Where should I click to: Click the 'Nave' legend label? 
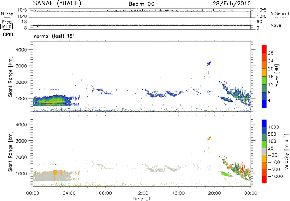pos(276,25)
